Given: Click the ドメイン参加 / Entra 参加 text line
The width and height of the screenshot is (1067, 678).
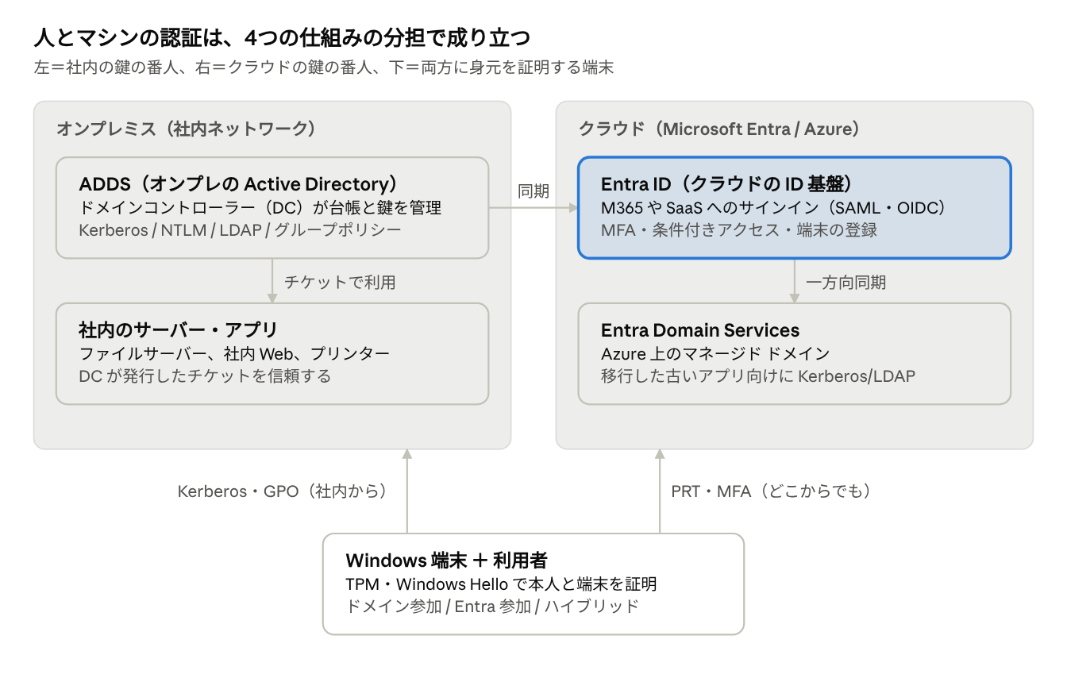Looking at the screenshot, I should (492, 607).
